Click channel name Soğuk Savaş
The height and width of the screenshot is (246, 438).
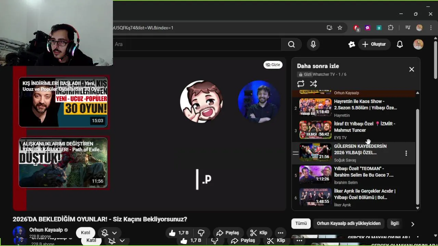pos(345,160)
